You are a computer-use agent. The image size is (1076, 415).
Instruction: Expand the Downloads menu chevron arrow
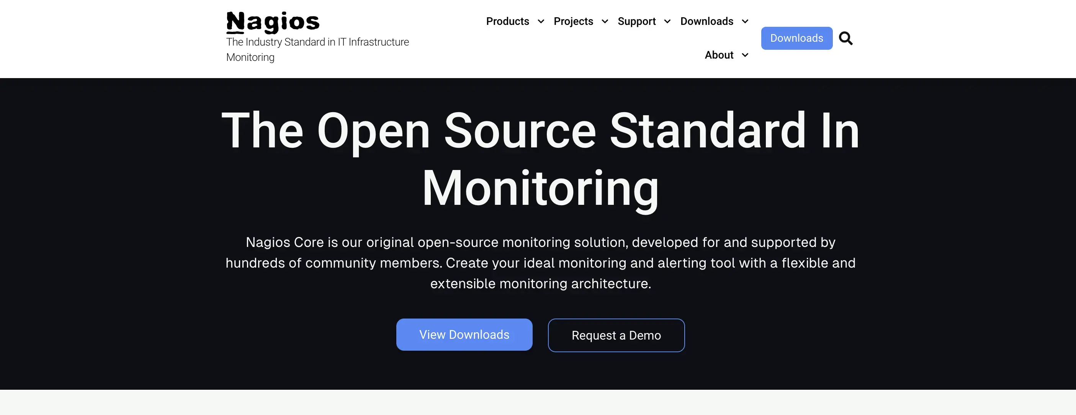click(745, 21)
